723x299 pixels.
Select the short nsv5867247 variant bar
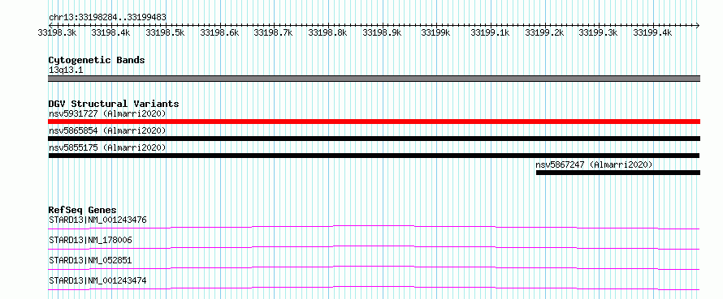(x=618, y=173)
